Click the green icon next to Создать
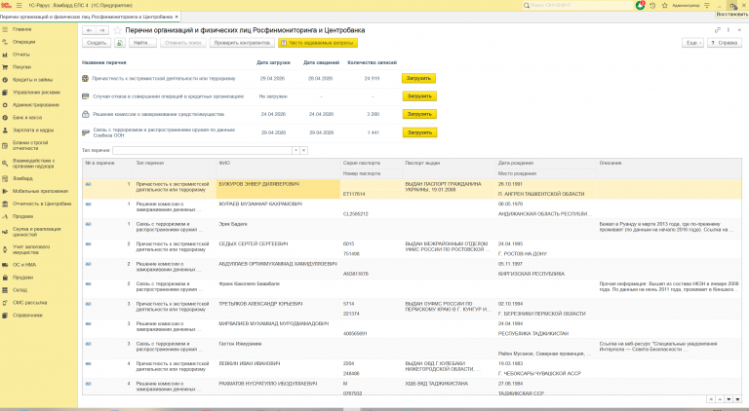This screenshot has width=749, height=411. [x=119, y=43]
